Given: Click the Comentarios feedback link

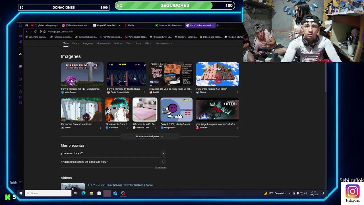Looking at the screenshot, I should click(161, 167).
